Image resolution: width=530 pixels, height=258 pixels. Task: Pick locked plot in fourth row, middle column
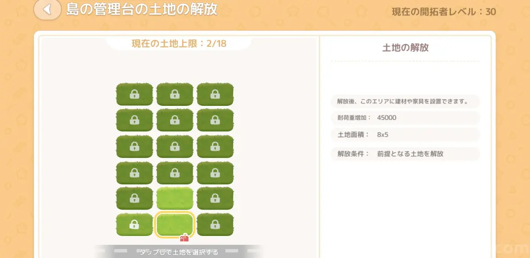(175, 173)
